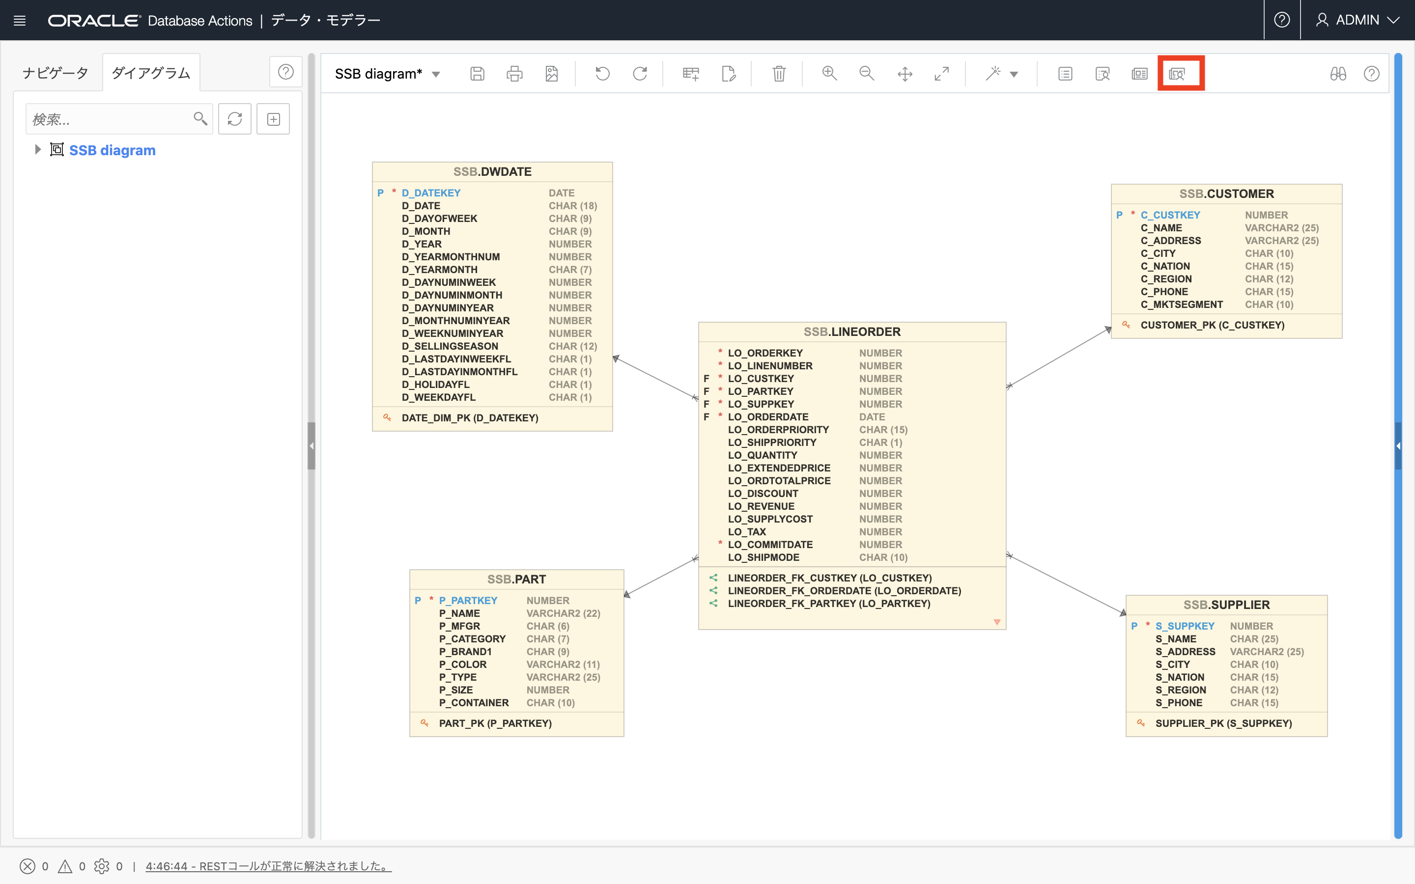Image resolution: width=1415 pixels, height=884 pixels.
Task: Click the red-highlighted report icon in toolbar
Action: [x=1178, y=74]
